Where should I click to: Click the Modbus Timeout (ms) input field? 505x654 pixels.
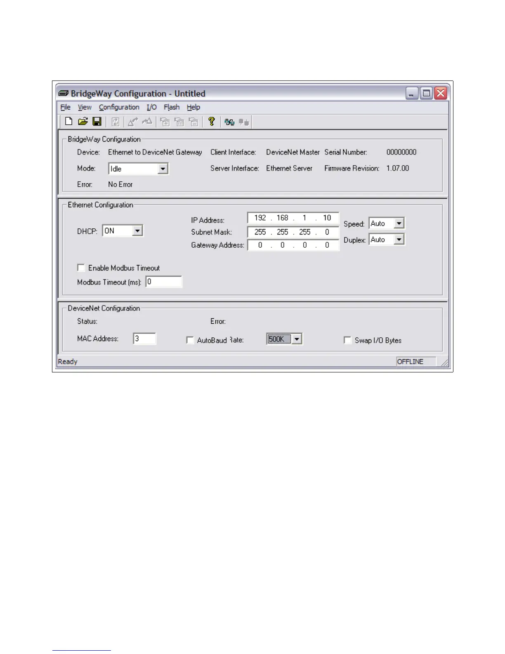click(164, 282)
